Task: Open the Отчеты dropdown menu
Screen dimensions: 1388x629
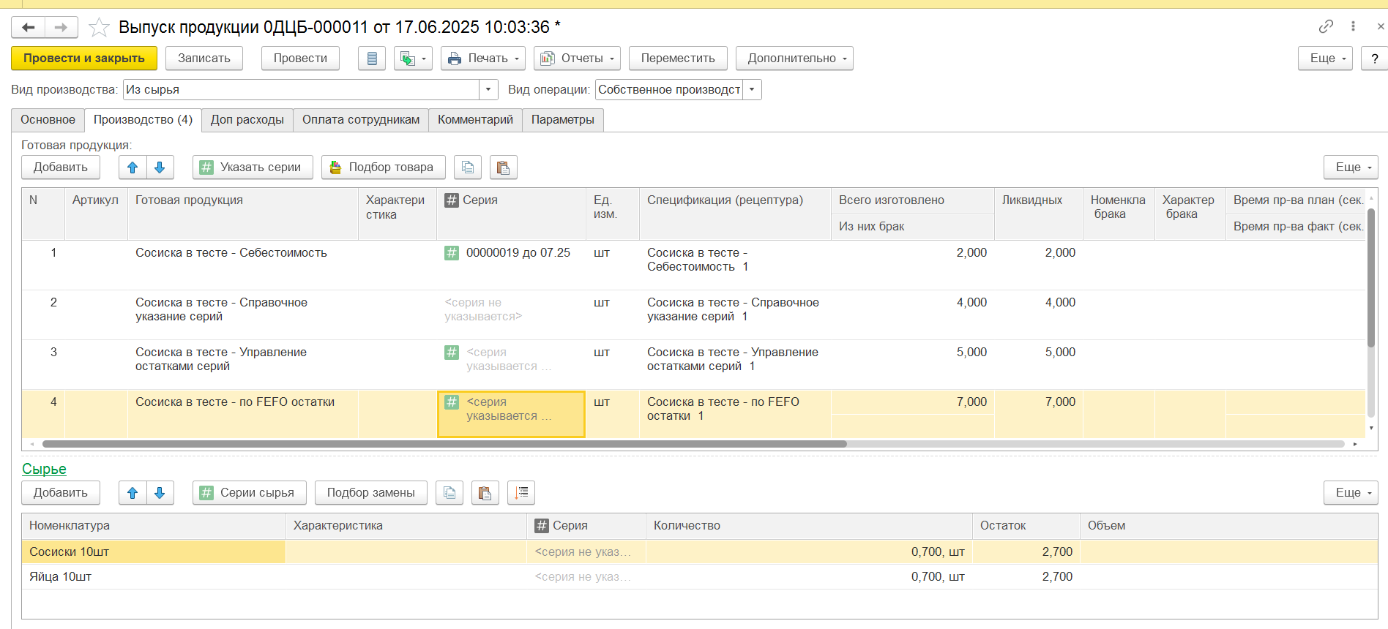Action: tap(577, 59)
